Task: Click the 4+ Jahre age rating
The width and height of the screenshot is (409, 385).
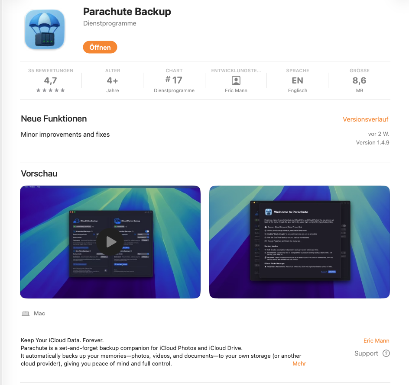Action: coord(112,80)
